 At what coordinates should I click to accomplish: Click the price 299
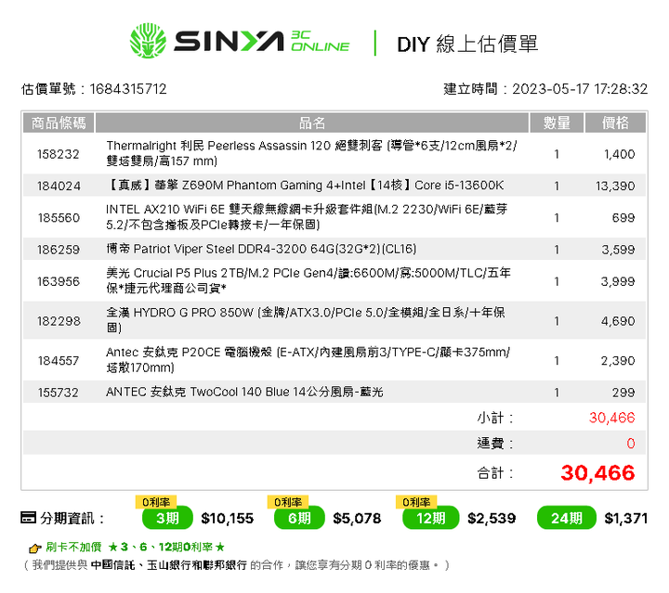click(x=623, y=392)
